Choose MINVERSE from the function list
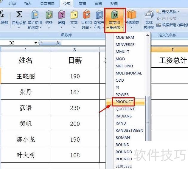Image resolution: width=188 pixels, height=169 pixels. pos(125,45)
